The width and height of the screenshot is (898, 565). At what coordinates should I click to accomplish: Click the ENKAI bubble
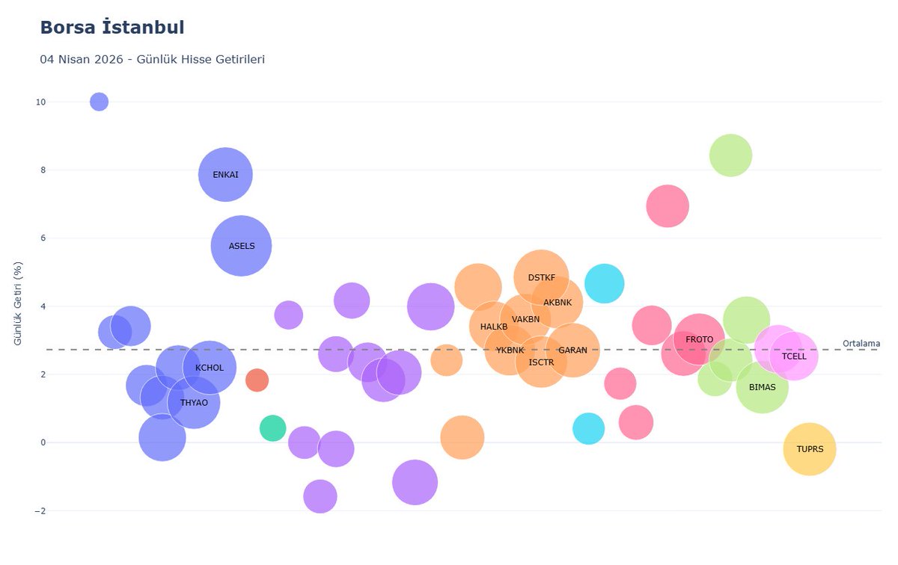tap(225, 175)
